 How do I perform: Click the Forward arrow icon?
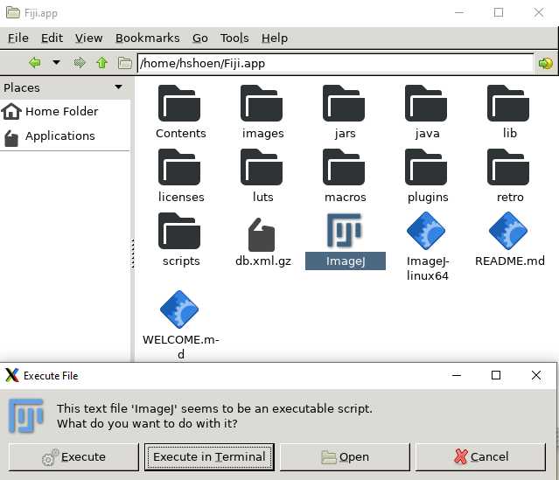pyautogui.click(x=80, y=63)
